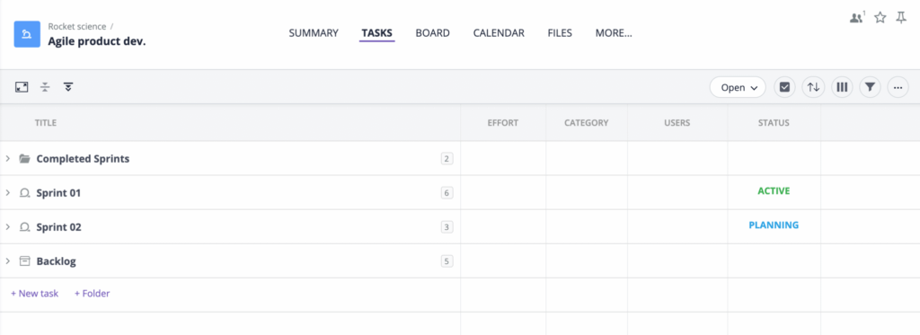The width and height of the screenshot is (920, 335).
Task: Star this project as favorite
Action: [880, 18]
